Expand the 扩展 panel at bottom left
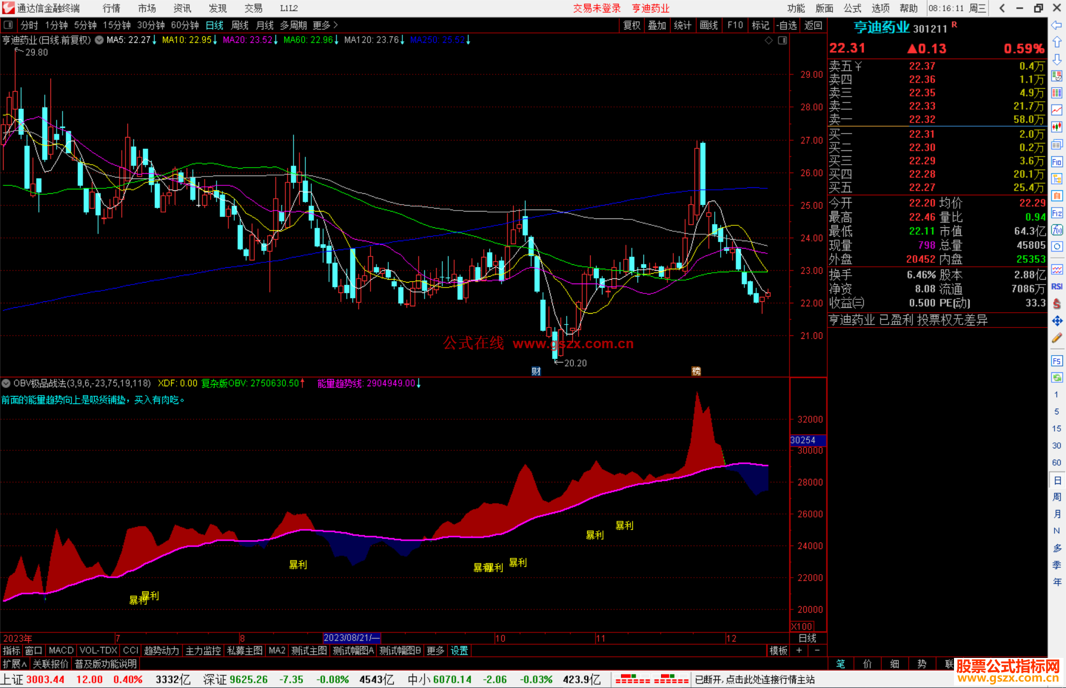The image size is (1066, 688). tap(14, 664)
